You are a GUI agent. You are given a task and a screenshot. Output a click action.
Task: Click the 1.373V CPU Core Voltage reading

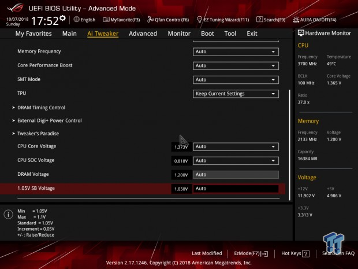point(181,147)
